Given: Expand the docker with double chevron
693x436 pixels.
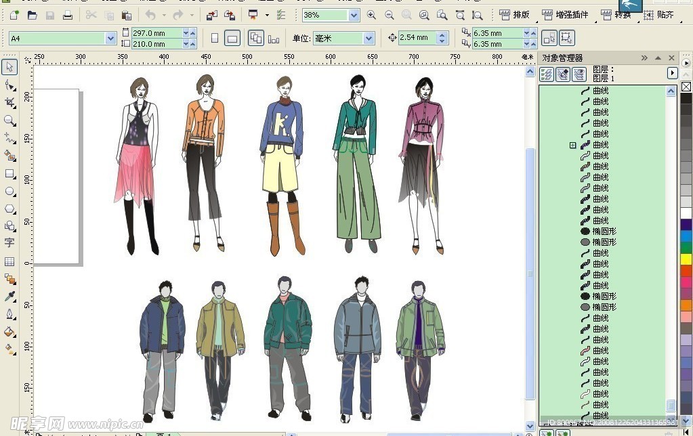Looking at the screenshot, I should coord(644,58).
